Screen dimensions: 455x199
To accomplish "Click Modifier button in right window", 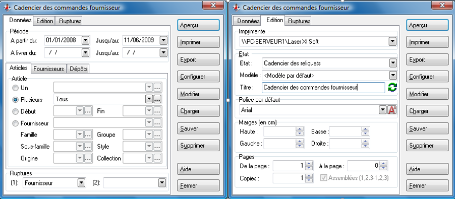I will pyautogui.click(x=427, y=94).
